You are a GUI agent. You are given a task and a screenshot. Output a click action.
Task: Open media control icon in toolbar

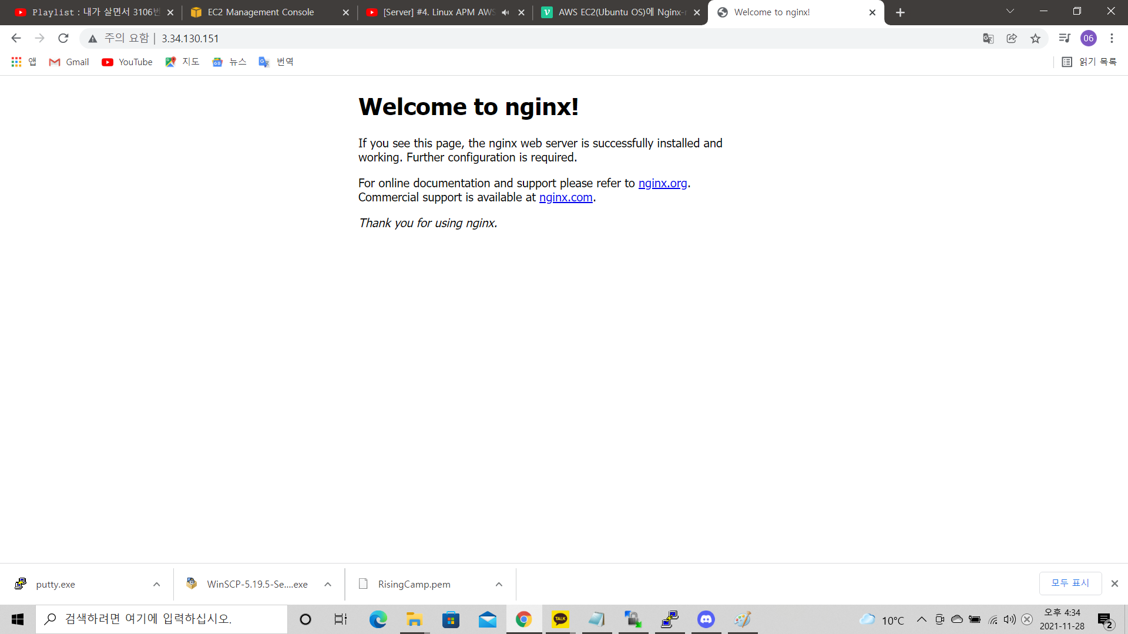click(x=1064, y=39)
